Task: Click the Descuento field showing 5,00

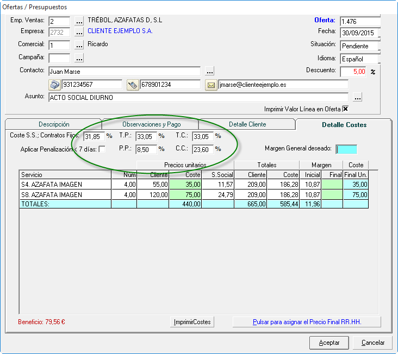Action: point(353,72)
